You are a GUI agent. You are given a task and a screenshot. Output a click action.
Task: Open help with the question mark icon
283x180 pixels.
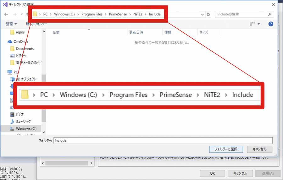click(271, 24)
